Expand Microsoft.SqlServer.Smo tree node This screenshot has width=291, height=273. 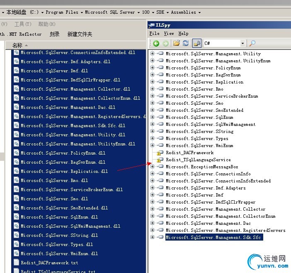coord(153,103)
